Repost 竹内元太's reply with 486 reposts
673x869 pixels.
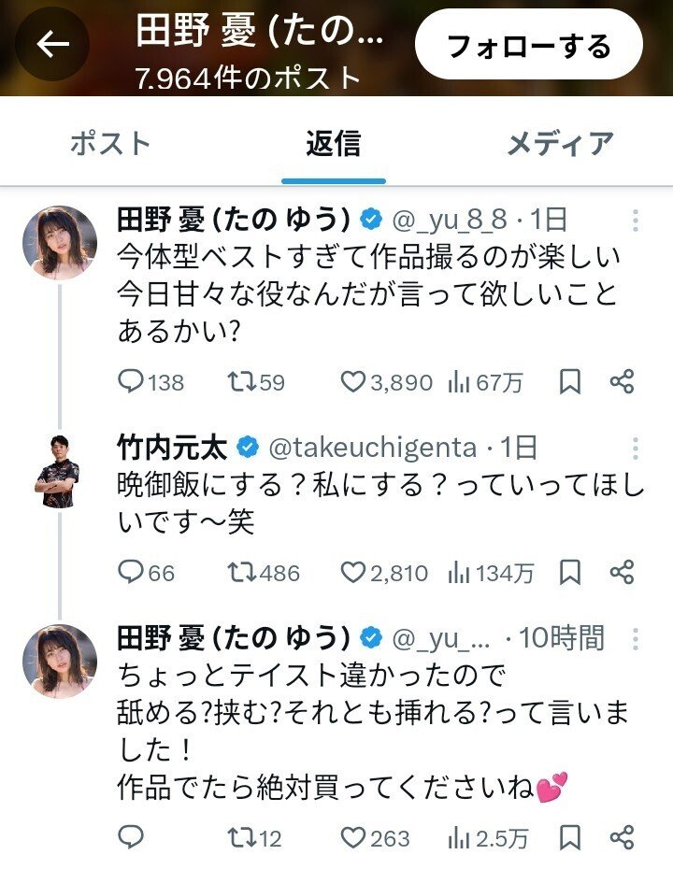(240, 572)
